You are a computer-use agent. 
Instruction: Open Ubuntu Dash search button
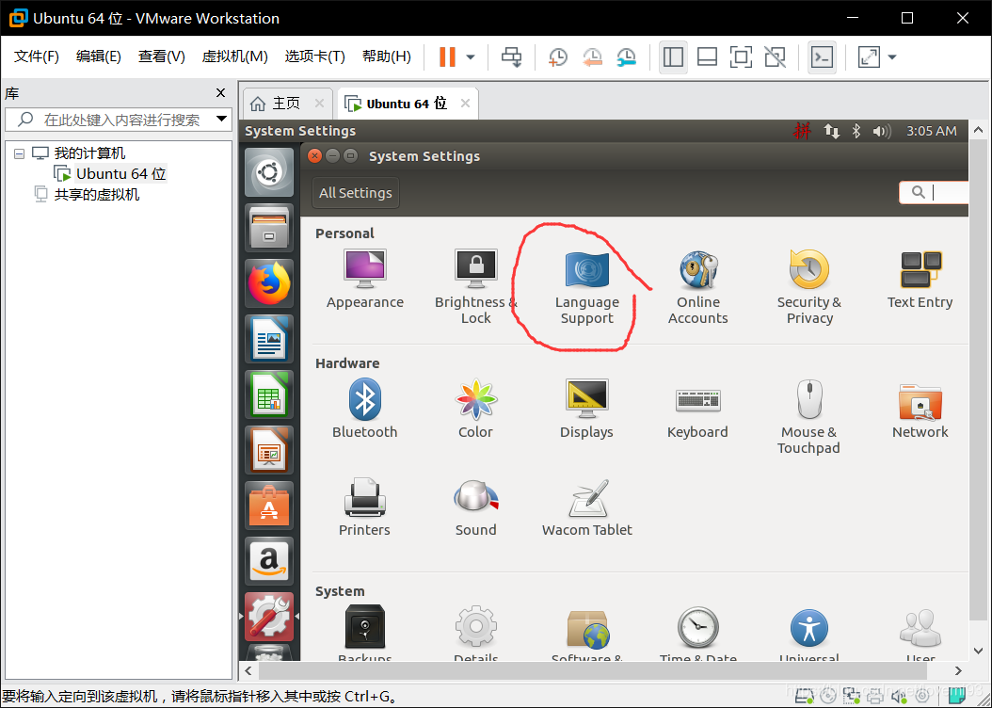[x=269, y=172]
